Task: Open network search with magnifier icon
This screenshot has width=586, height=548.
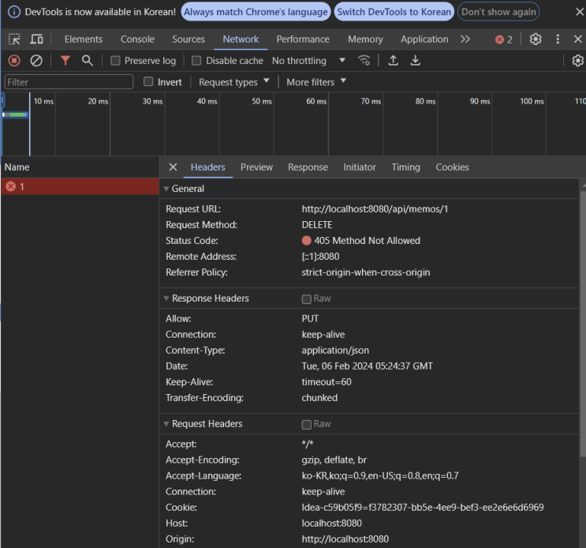Action: [x=88, y=61]
